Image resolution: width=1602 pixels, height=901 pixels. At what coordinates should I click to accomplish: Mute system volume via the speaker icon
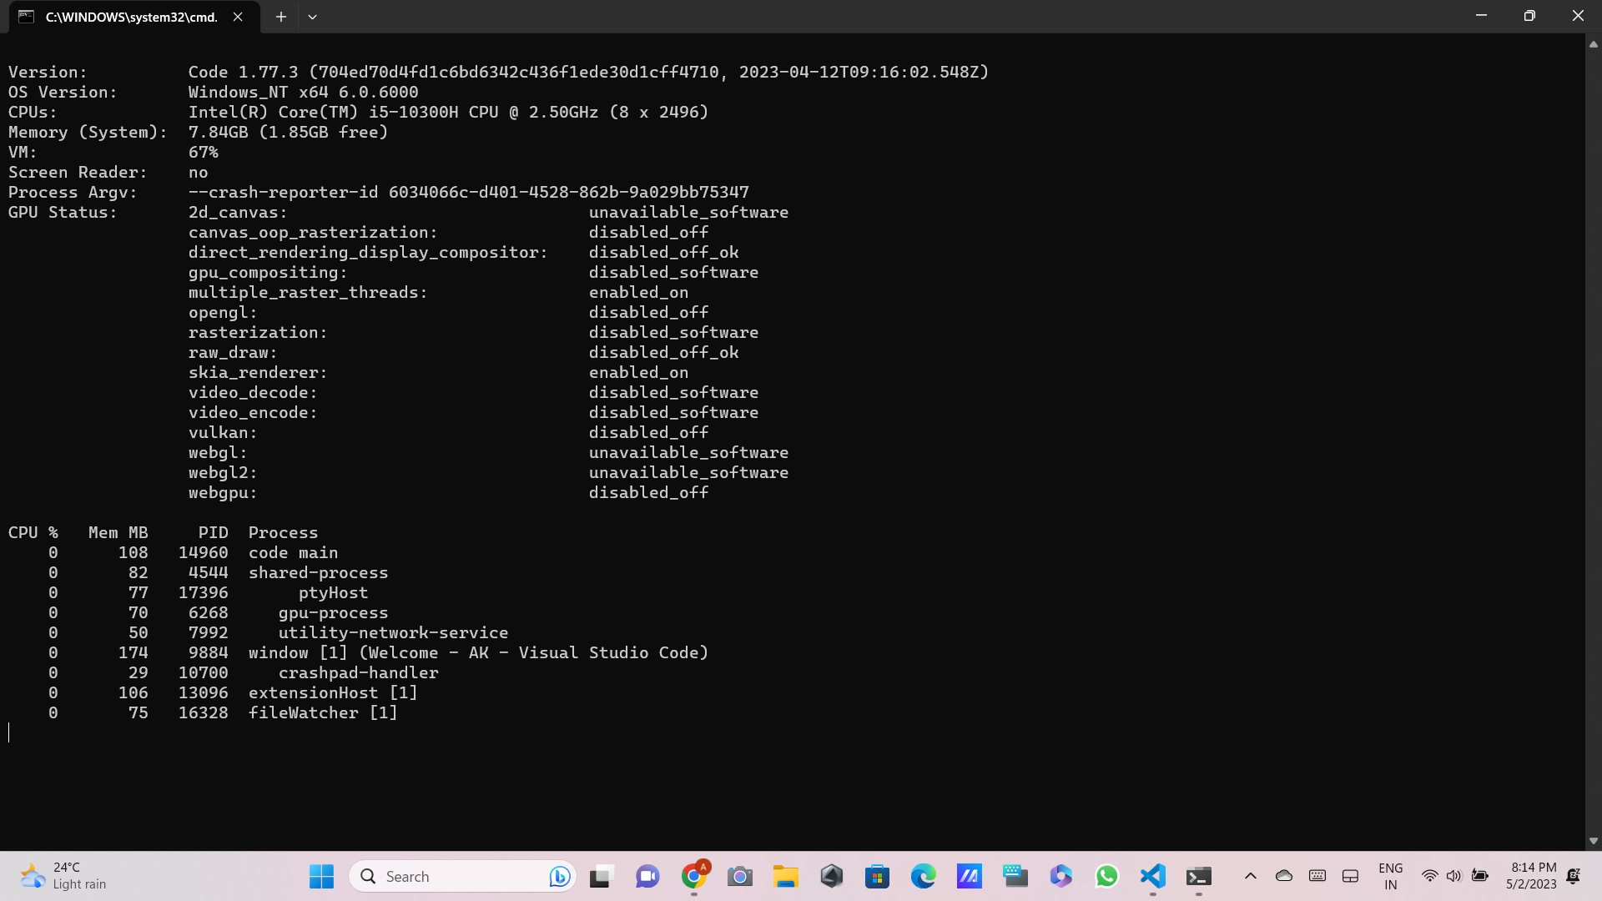[x=1454, y=876]
